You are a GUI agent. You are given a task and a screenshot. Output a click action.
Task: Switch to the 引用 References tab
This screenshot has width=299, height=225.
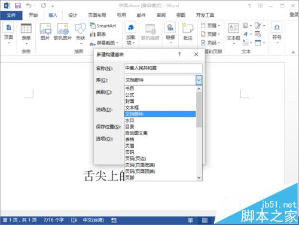point(121,15)
